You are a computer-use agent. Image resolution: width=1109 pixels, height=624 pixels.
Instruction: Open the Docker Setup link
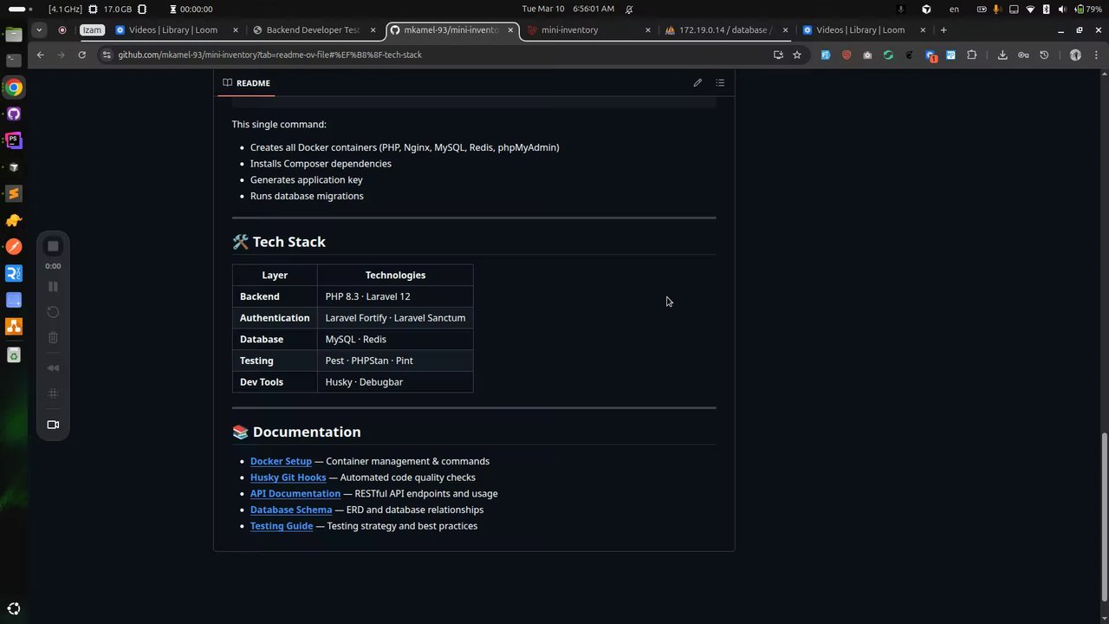(281, 461)
